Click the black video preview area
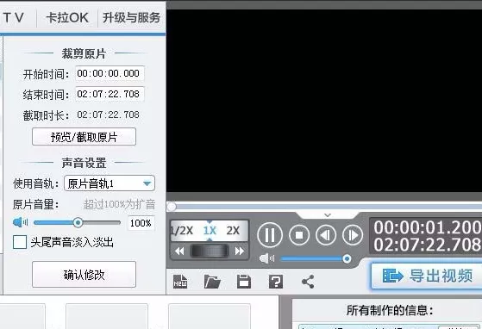The width and height of the screenshot is (482, 329). pyautogui.click(x=324, y=101)
